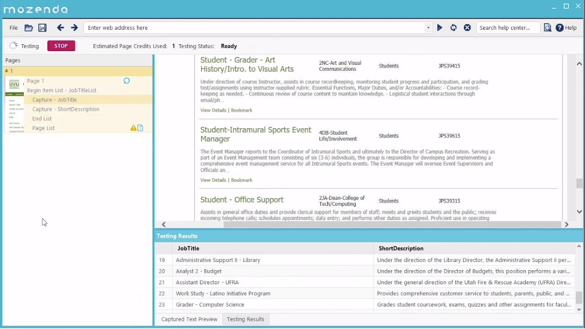Image resolution: width=585 pixels, height=329 pixels.
Task: Click the refresh page icon
Action: click(x=453, y=28)
